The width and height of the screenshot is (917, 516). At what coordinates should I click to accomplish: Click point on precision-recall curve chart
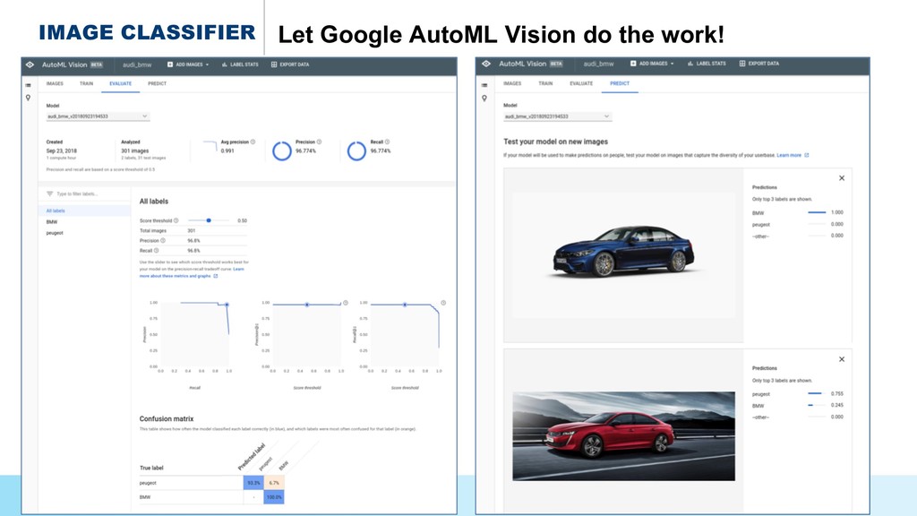[x=227, y=305]
